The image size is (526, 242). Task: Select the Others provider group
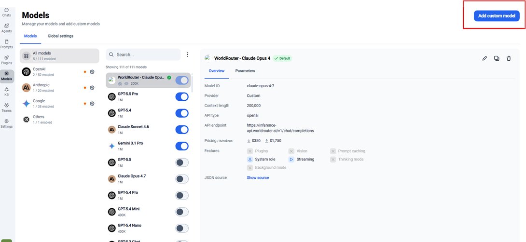click(59, 120)
